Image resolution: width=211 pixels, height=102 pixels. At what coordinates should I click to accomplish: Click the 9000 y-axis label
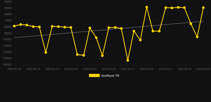(x=8, y=33)
